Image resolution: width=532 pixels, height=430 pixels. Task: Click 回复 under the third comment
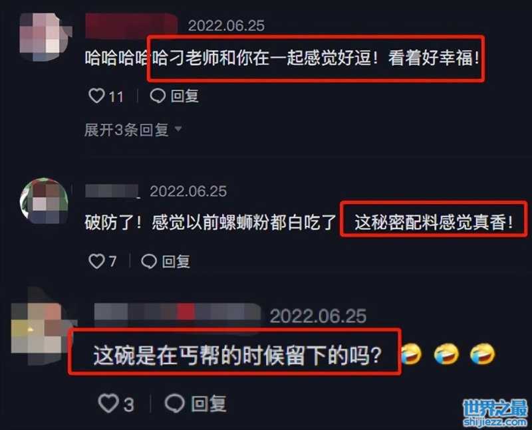point(209,404)
